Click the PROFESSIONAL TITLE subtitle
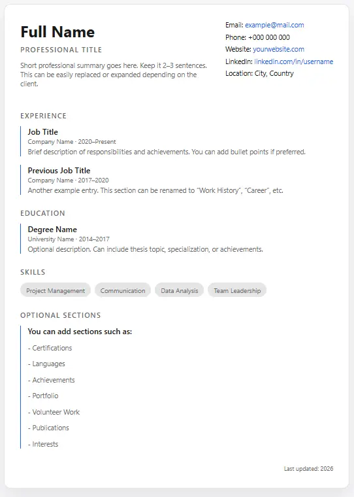Image resolution: width=354 pixels, height=497 pixels. pyautogui.click(x=61, y=50)
